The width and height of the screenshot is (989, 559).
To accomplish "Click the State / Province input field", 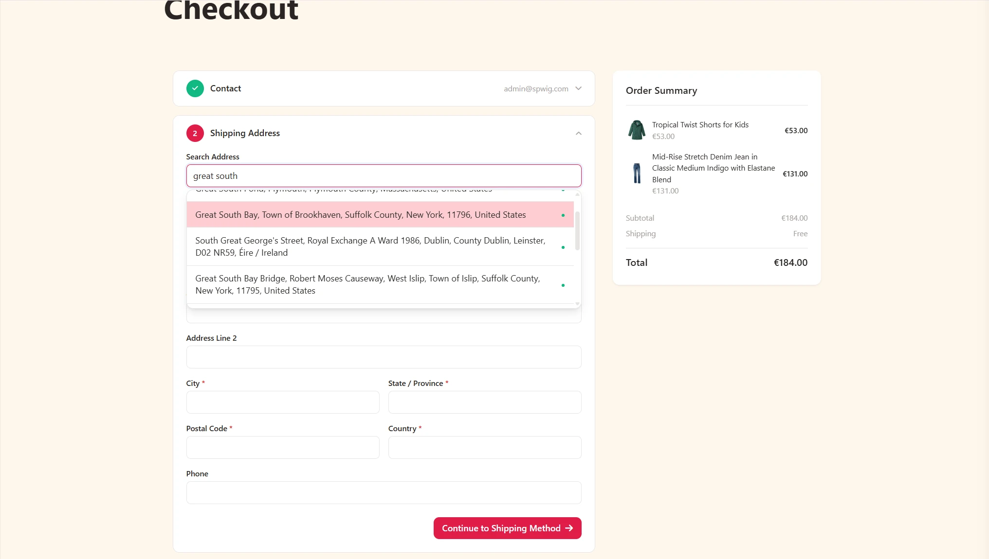I will click(x=484, y=402).
